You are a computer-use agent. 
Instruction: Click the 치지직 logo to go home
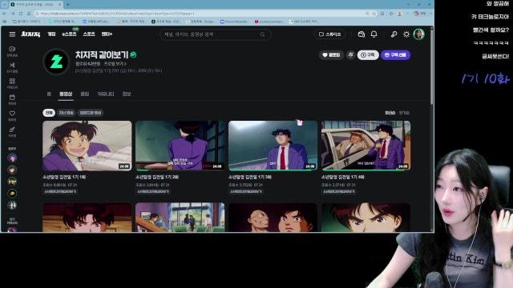(30, 34)
